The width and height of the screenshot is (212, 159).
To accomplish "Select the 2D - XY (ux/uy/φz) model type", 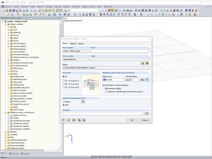I will [64, 87].
